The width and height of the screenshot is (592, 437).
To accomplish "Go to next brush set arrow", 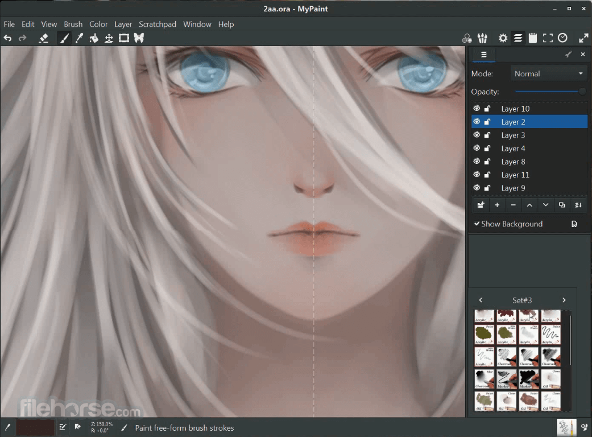I will coord(564,300).
